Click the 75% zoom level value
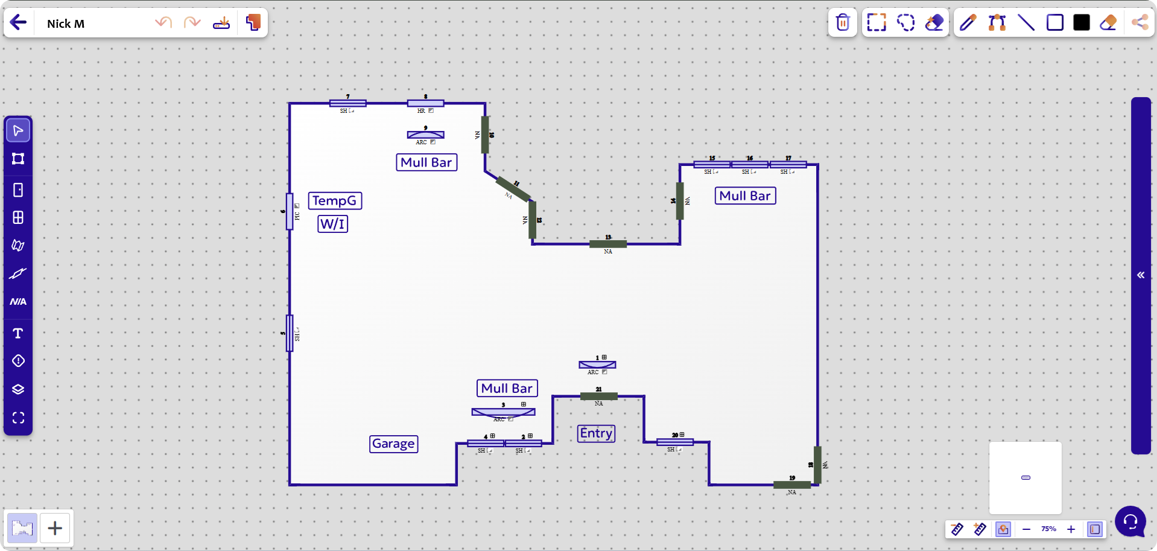 pos(1048,529)
